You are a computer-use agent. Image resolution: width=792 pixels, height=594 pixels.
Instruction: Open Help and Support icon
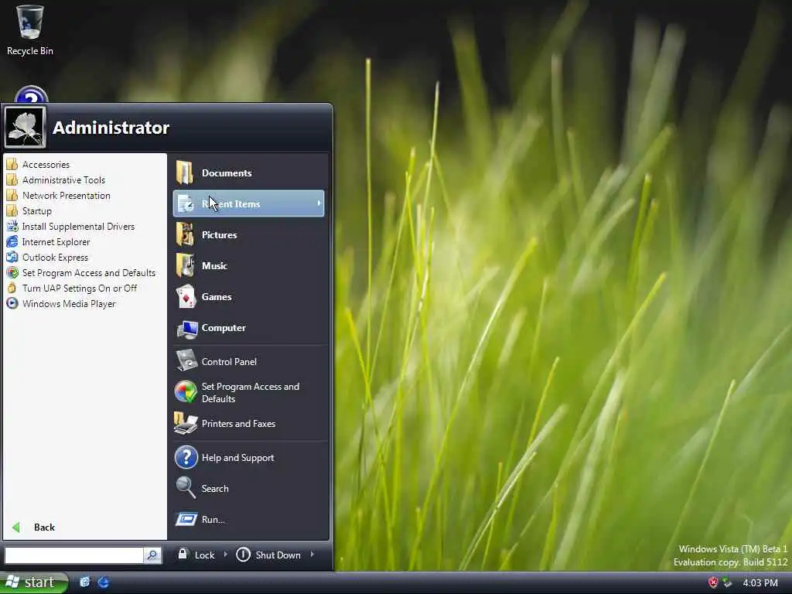click(186, 457)
